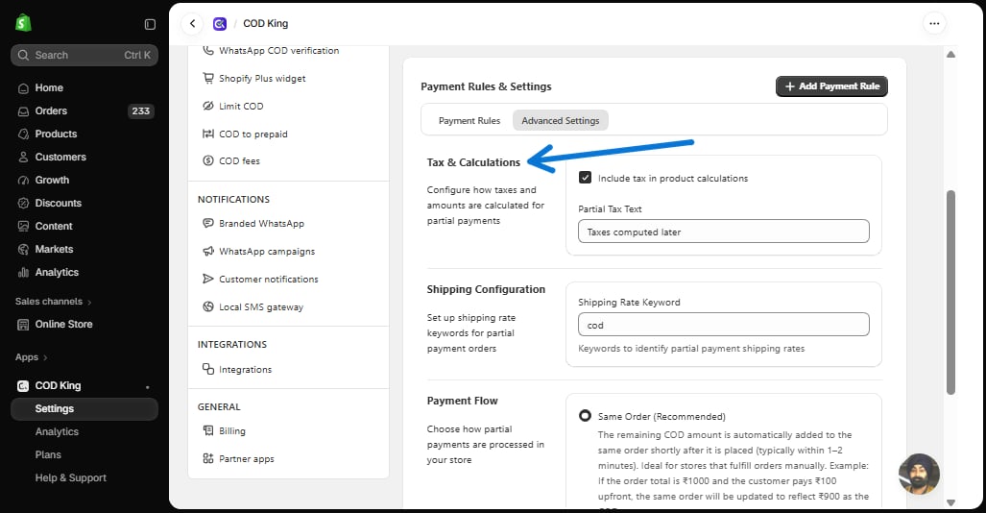
Task: Click the Online Store icon
Action: [x=23, y=325]
